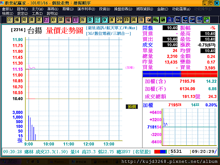Open the 金融(C) menu
The height and width of the screenshot is (165, 220).
(162, 9)
